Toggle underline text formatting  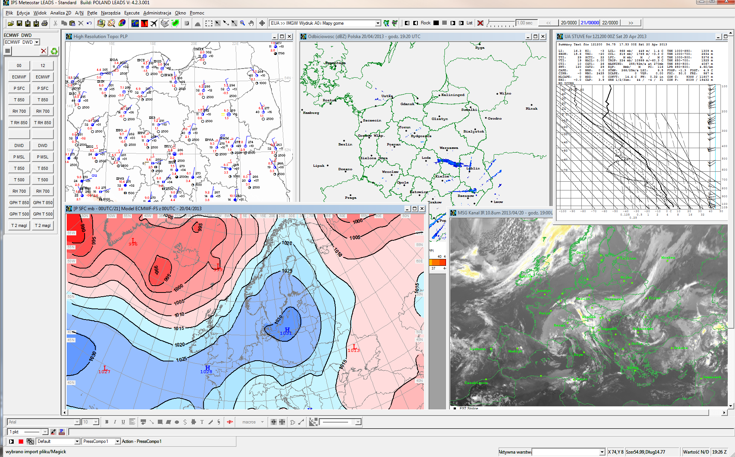tap(123, 422)
